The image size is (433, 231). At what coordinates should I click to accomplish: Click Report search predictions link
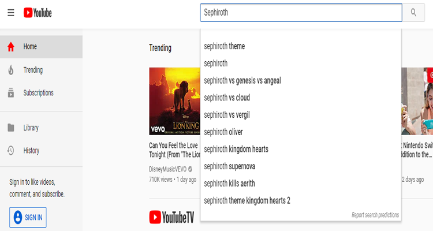(375, 215)
